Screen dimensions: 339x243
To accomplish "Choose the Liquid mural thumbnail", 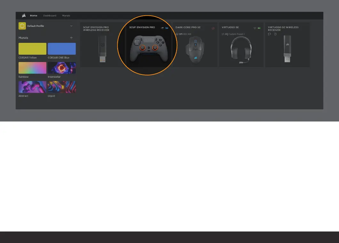I will pos(62,87).
